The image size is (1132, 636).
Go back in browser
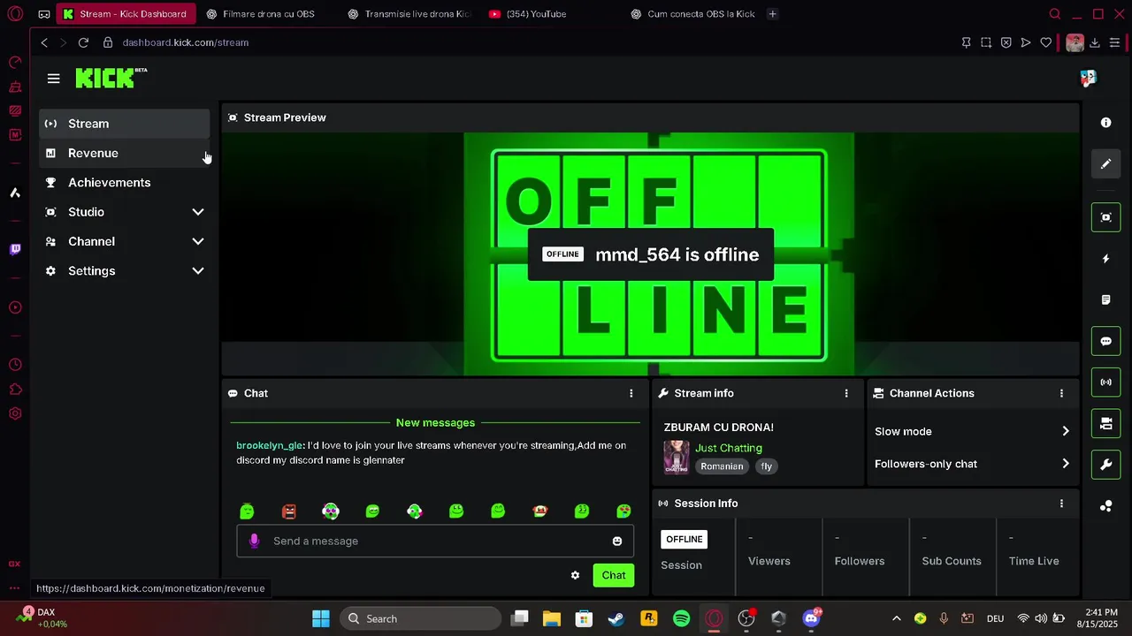(44, 42)
